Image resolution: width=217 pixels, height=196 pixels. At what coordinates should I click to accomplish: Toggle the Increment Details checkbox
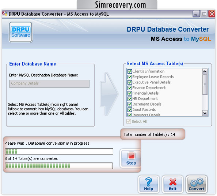130,104
